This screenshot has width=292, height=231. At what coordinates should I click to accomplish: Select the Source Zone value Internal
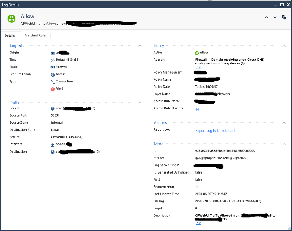[x=57, y=123]
